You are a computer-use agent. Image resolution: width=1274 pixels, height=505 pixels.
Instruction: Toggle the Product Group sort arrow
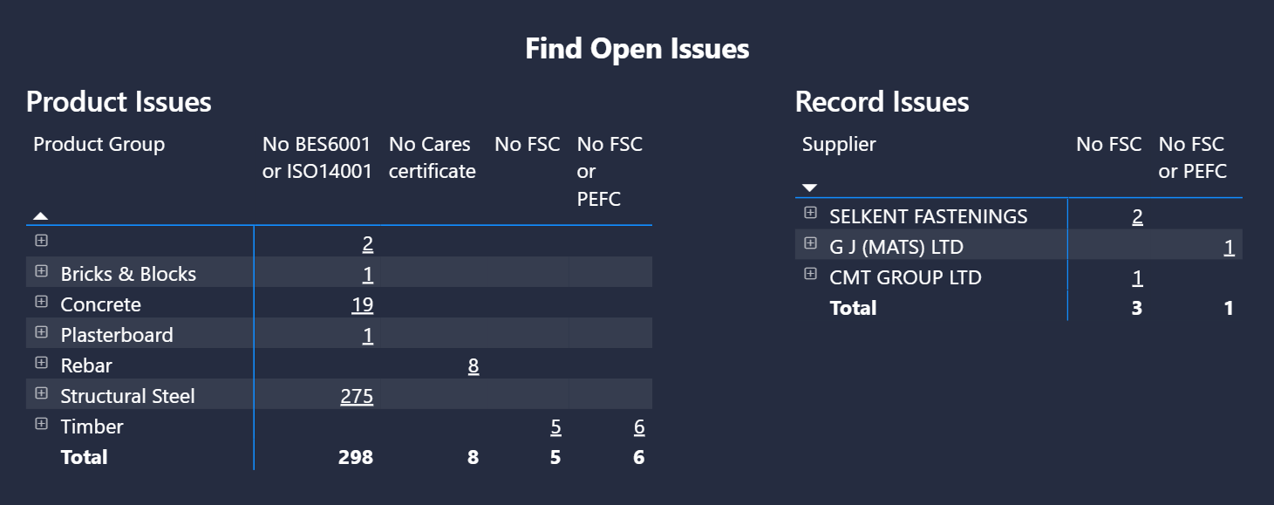[41, 215]
